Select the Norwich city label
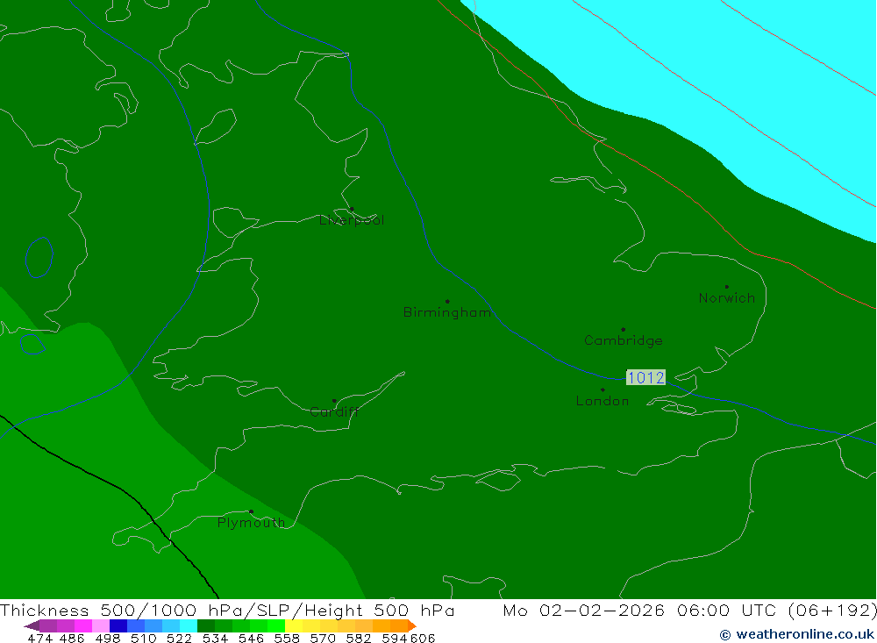This screenshot has height=643, width=877. (x=726, y=298)
